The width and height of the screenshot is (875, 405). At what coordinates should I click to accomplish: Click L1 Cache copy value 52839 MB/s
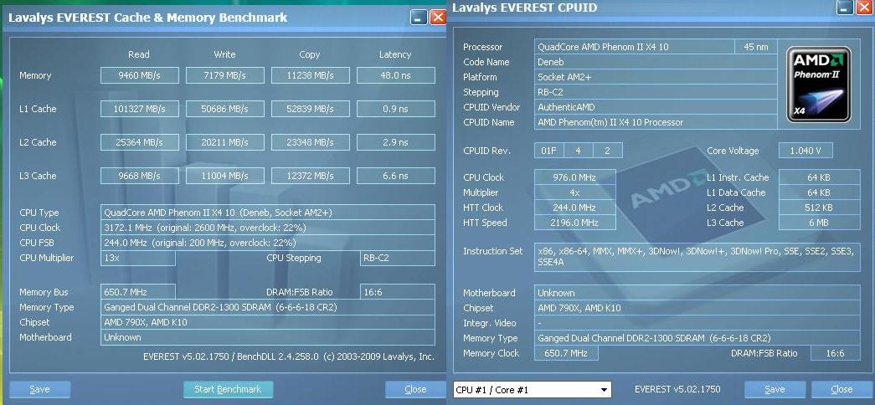311,109
